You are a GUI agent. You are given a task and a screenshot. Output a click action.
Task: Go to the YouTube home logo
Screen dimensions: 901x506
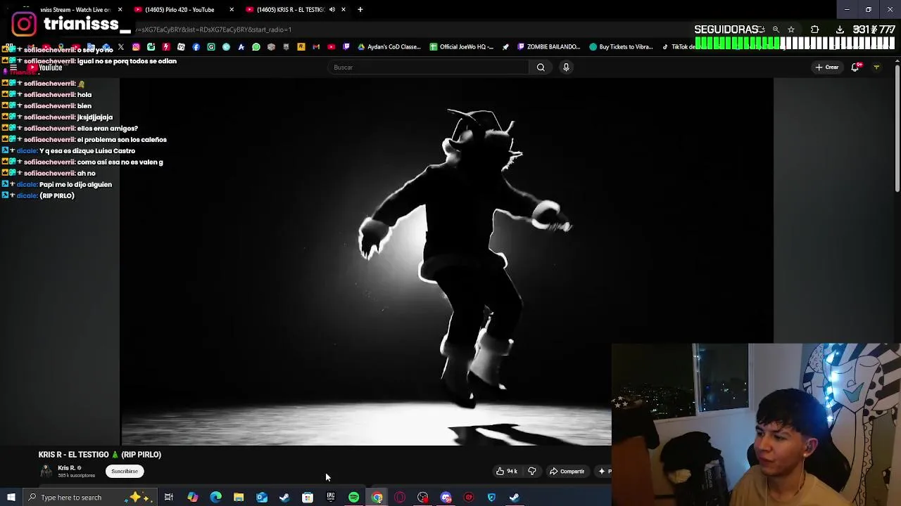click(46, 68)
